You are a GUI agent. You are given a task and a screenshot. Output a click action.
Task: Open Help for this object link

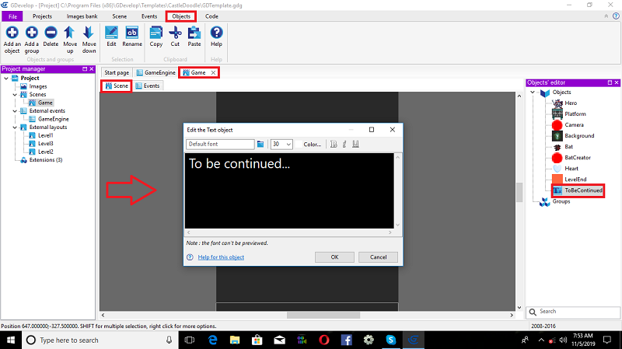[x=221, y=257]
